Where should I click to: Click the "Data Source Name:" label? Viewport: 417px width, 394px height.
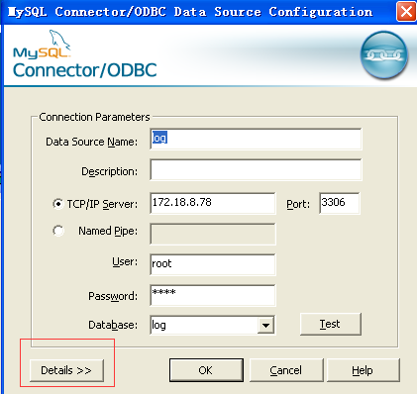pyautogui.click(x=91, y=142)
